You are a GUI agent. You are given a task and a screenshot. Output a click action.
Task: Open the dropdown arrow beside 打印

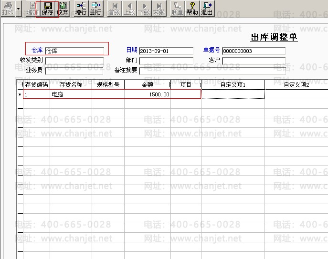19,9
